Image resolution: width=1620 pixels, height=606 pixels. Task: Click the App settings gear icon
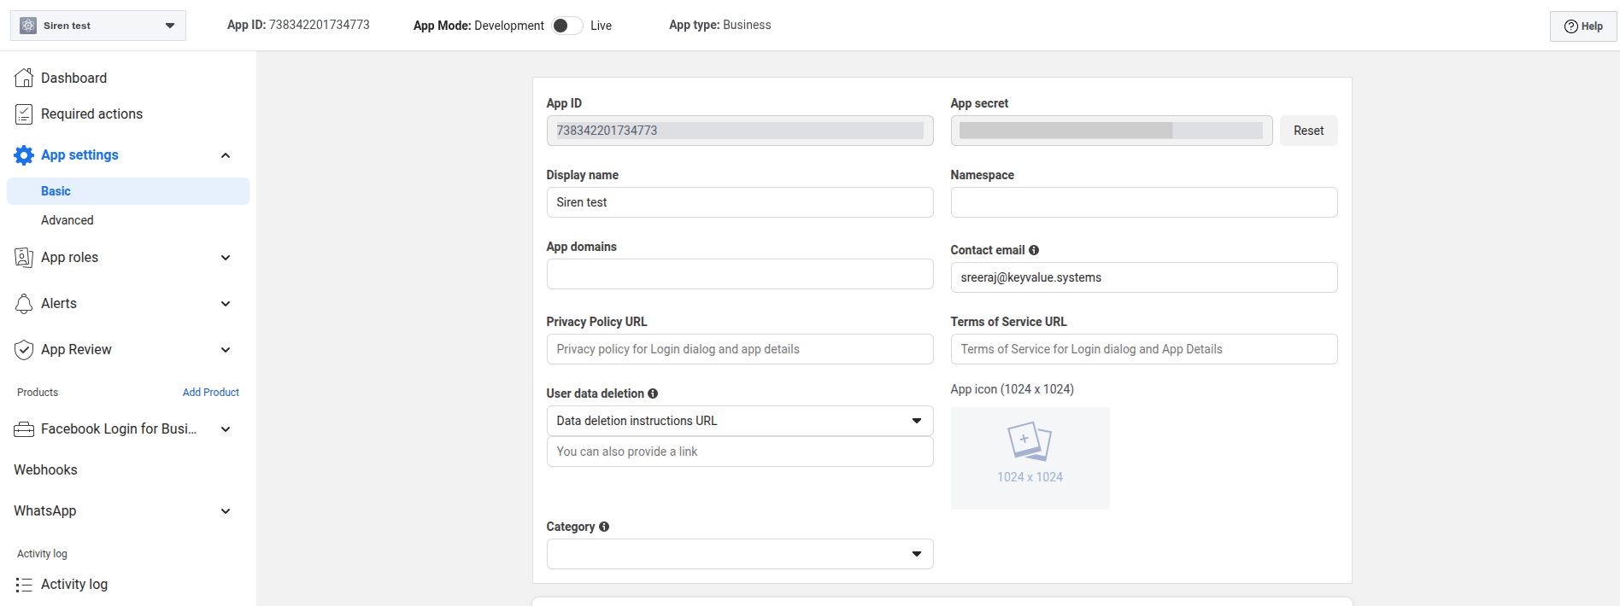pyautogui.click(x=24, y=154)
